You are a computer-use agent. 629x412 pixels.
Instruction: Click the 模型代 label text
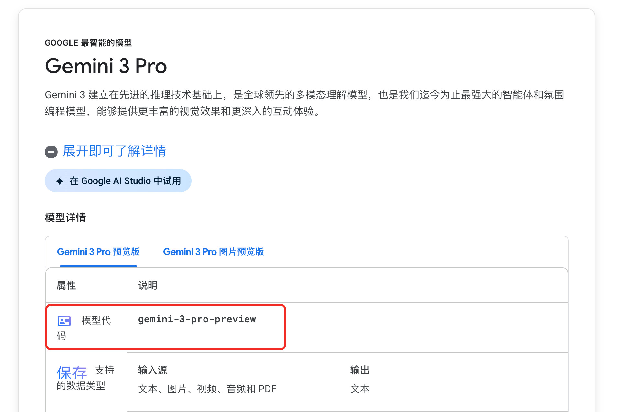tap(96, 320)
